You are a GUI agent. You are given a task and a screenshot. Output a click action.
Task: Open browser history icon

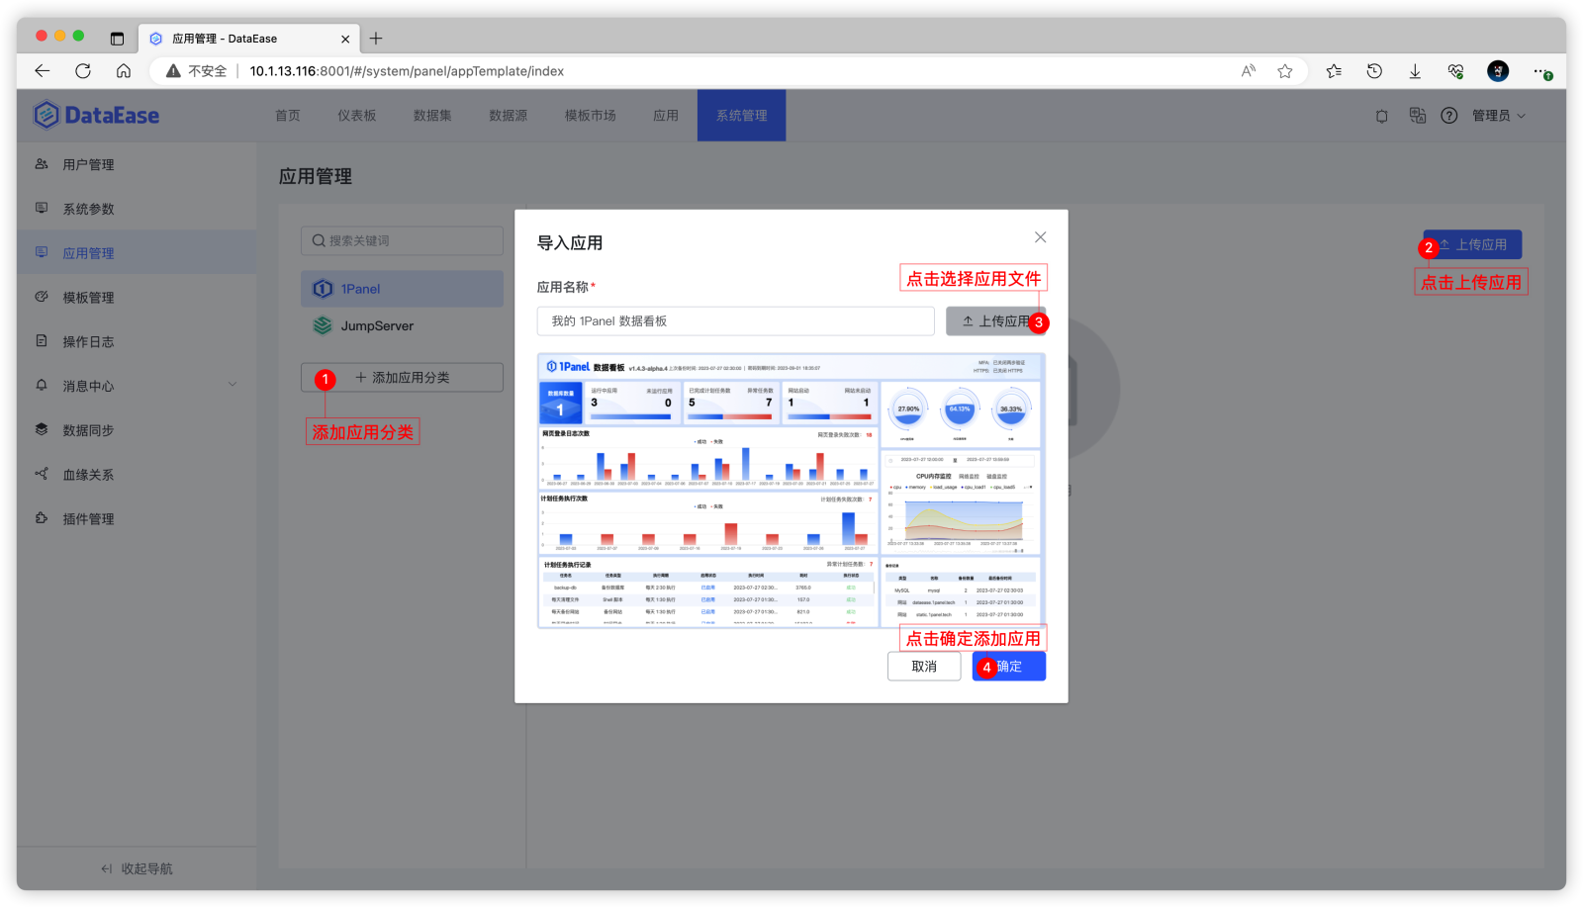1374,71
